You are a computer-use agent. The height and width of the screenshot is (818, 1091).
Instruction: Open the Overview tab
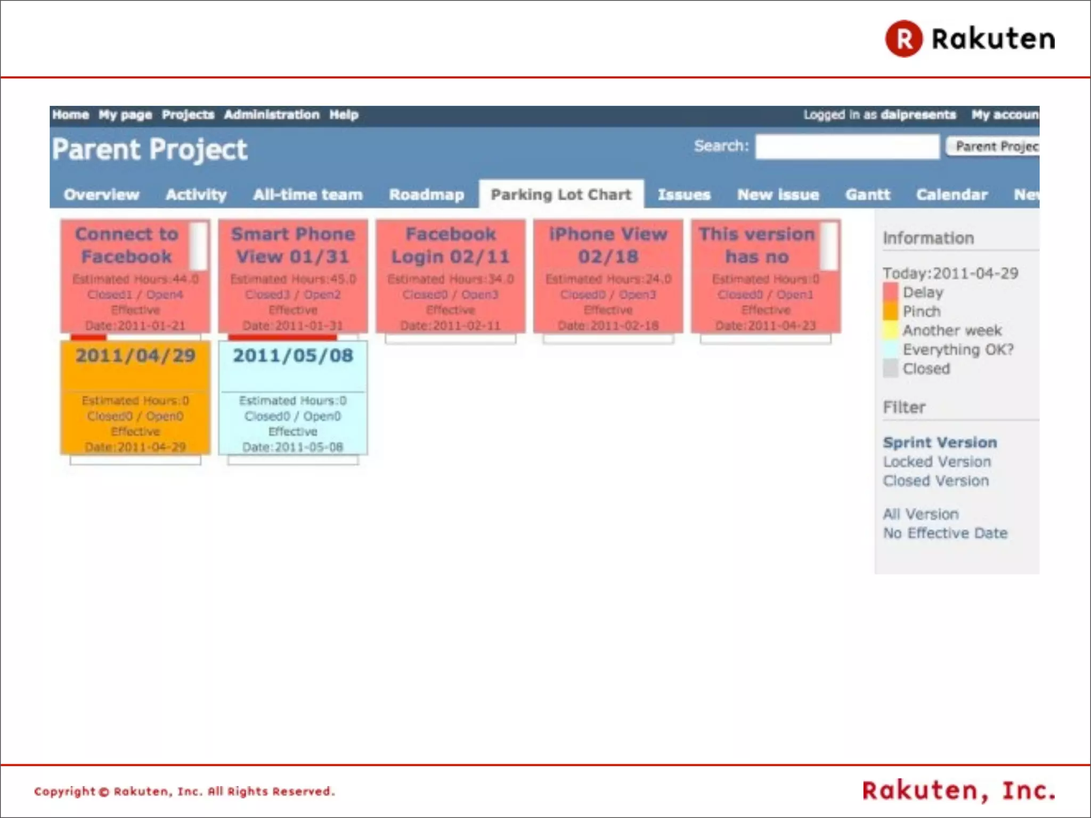(x=101, y=195)
